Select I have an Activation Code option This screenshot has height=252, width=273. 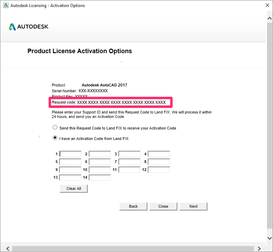pos(55,138)
